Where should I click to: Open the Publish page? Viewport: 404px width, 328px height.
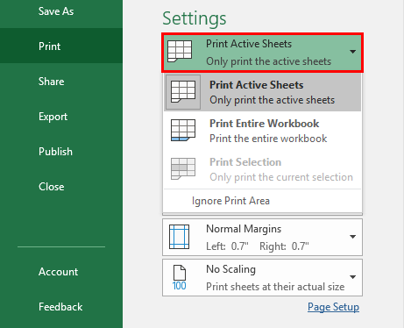tap(55, 152)
